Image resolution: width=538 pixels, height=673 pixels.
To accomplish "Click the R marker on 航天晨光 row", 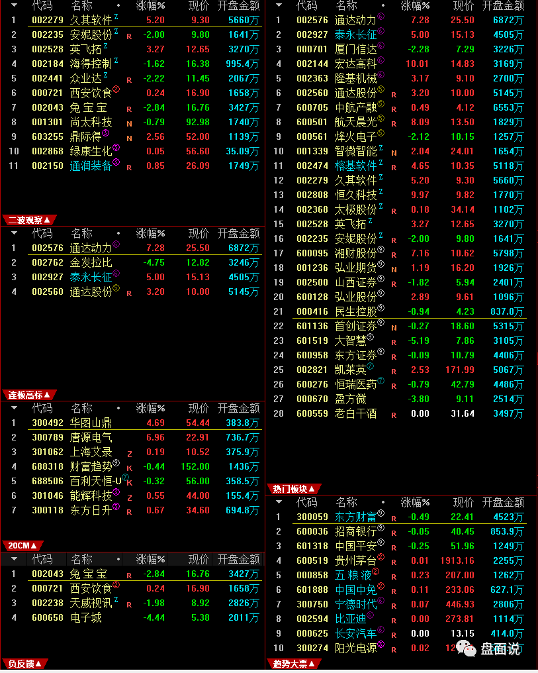I will 394,124.
